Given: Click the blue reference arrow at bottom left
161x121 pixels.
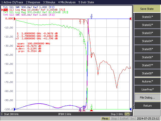Looking at the screenshot, I should [x=15, y=109].
